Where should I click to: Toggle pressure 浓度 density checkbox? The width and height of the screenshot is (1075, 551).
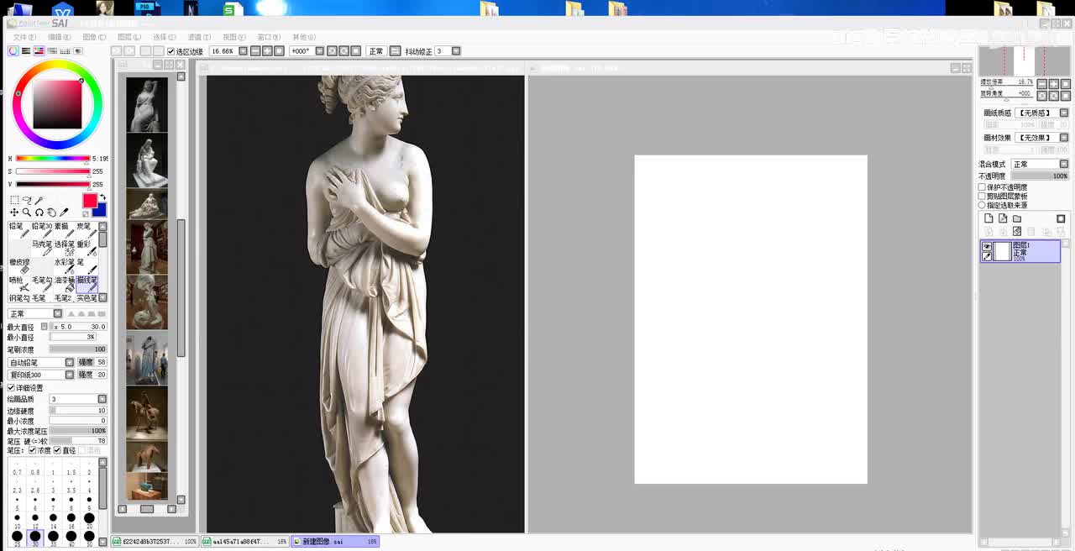coord(32,450)
